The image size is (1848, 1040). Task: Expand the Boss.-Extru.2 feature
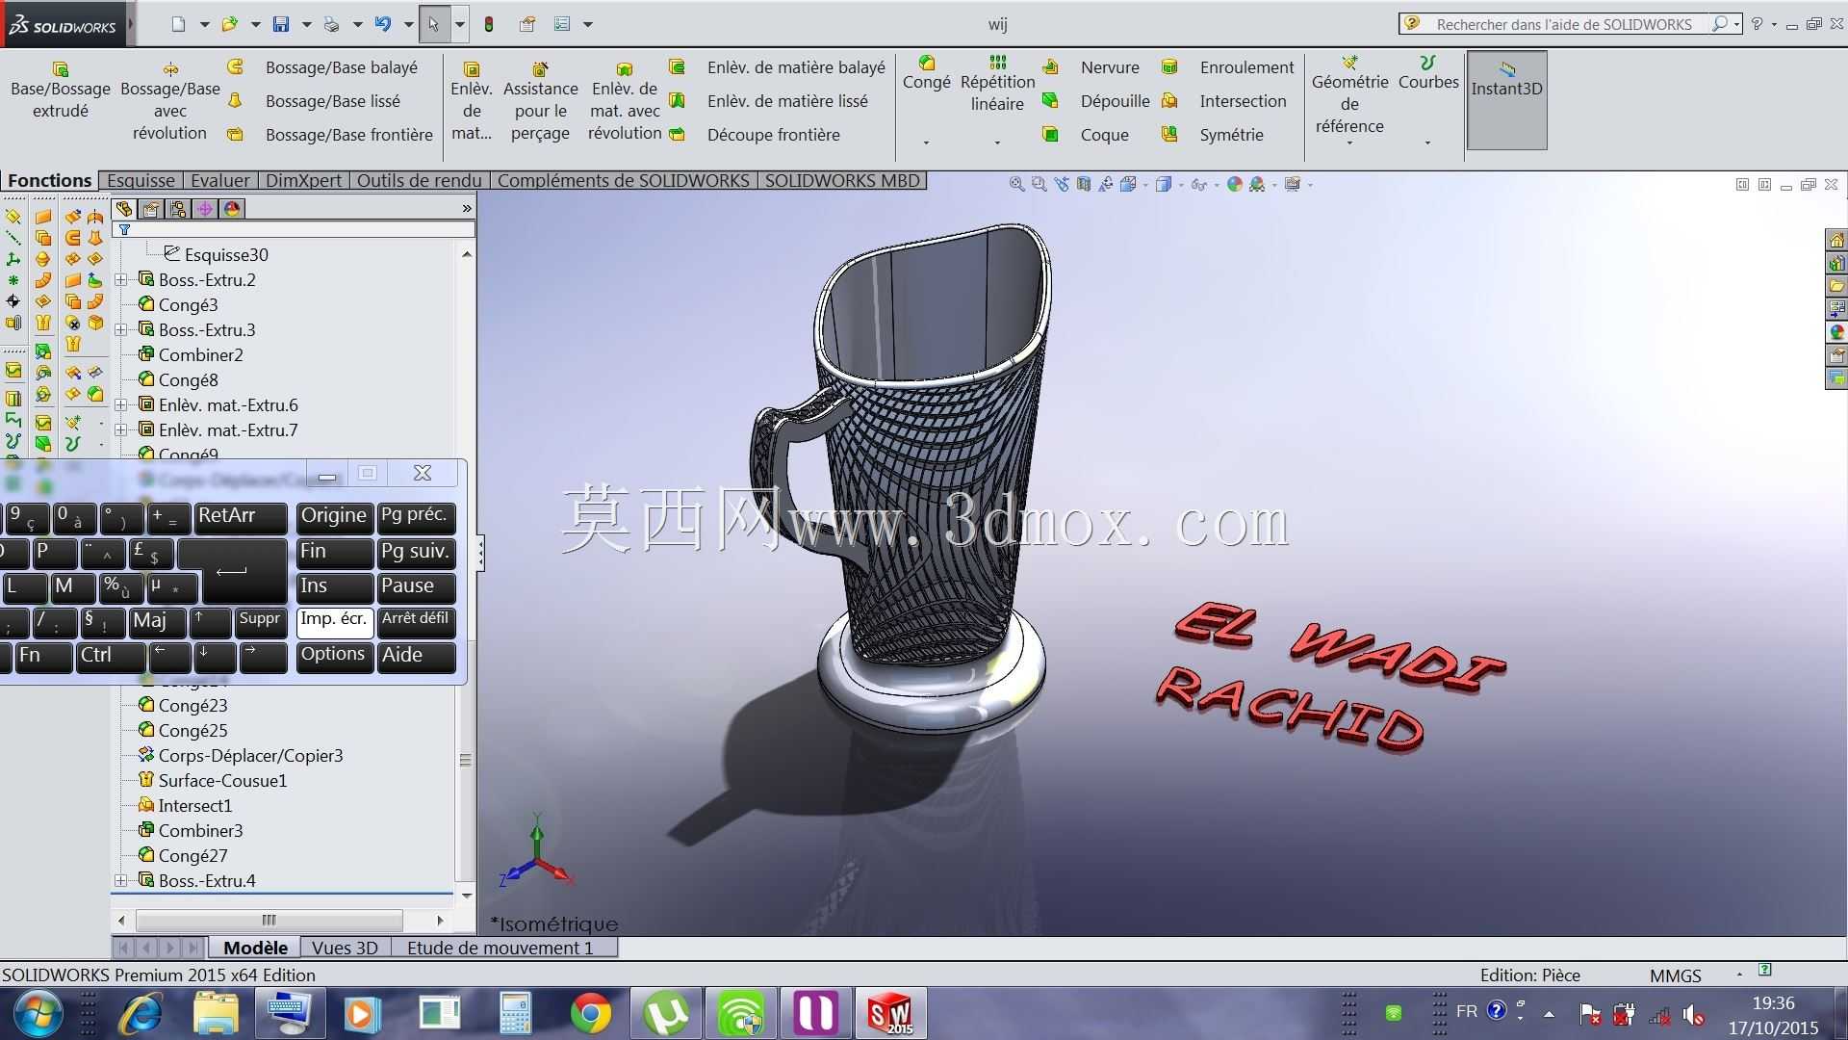[x=121, y=280]
